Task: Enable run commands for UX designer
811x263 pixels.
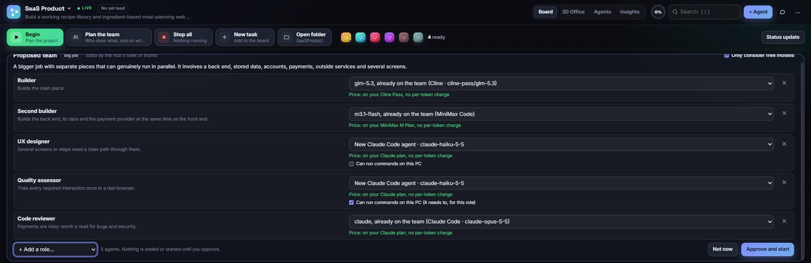Action: click(351, 164)
